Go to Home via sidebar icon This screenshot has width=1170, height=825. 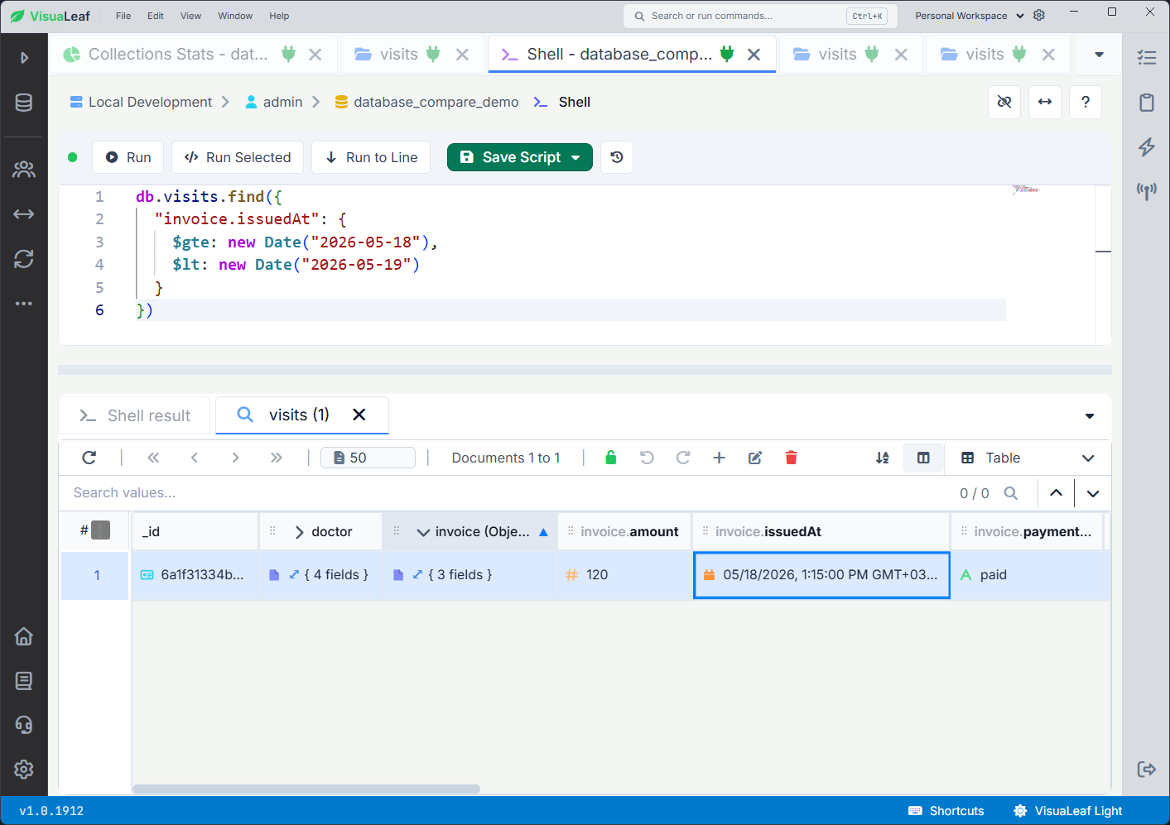click(24, 636)
